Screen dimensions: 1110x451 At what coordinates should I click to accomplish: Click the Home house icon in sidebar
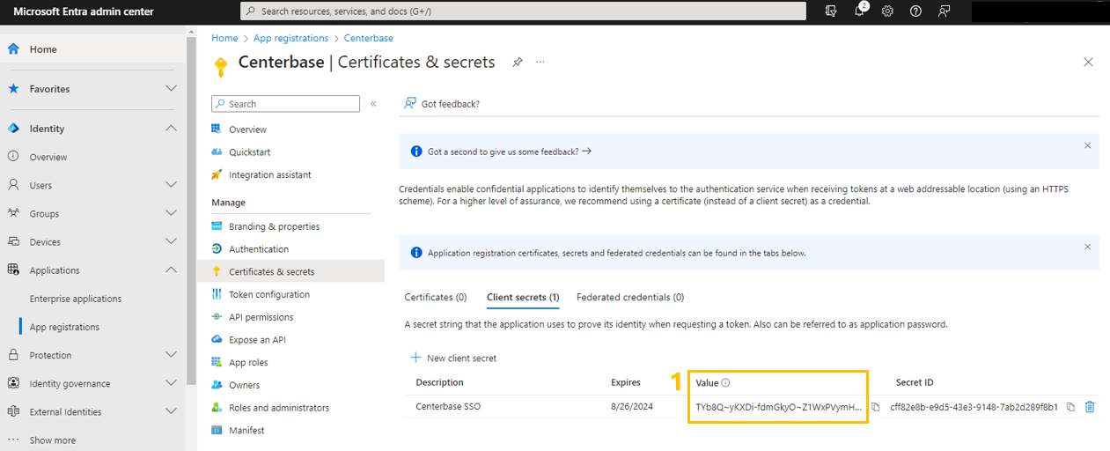tap(13, 49)
